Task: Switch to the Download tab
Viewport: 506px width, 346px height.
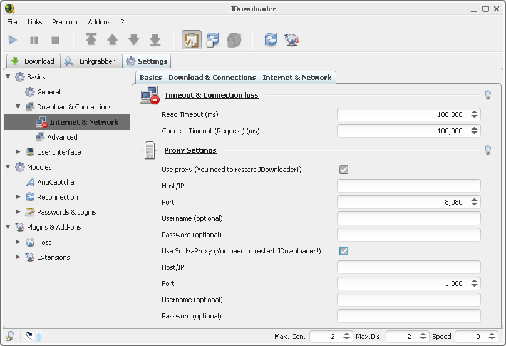Action: [33, 61]
